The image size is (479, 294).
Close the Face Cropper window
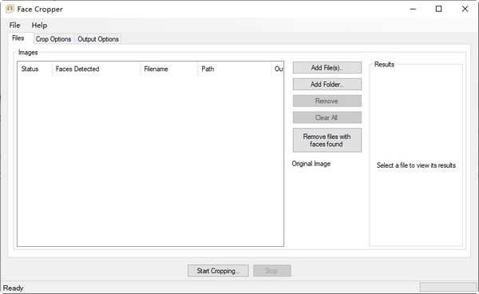(465, 9)
